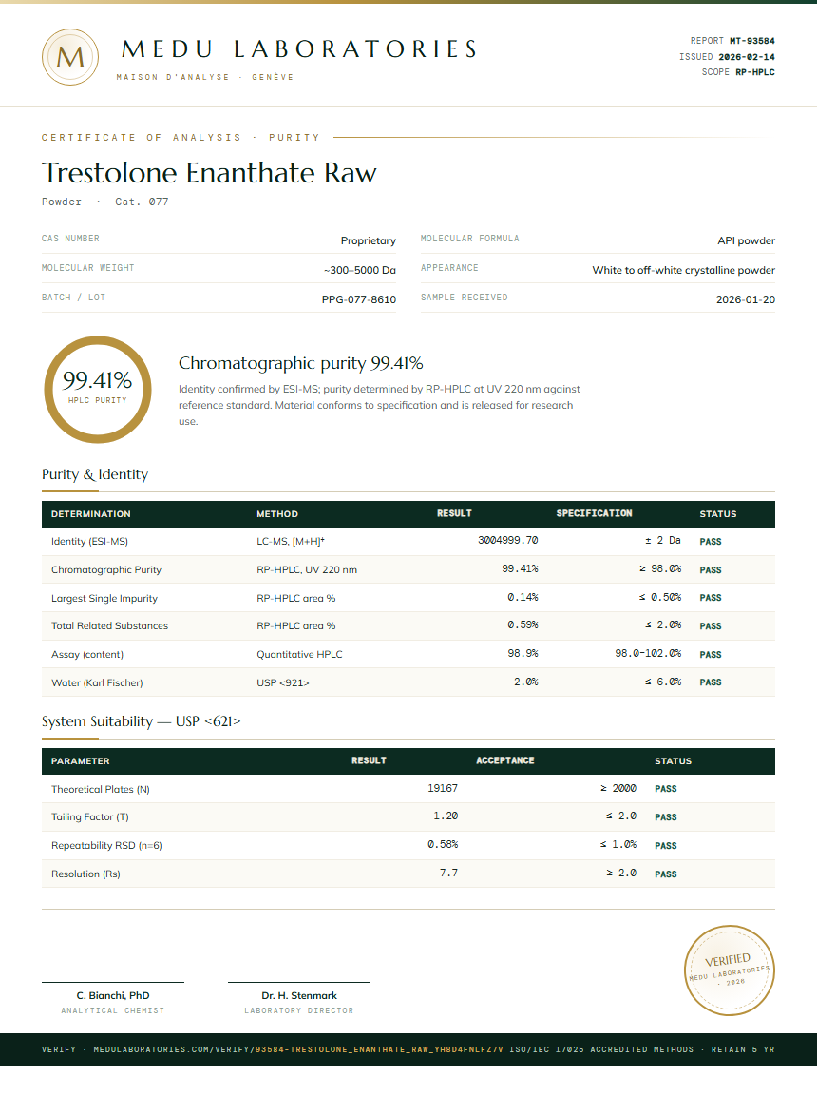This screenshot has height=1095, width=817.
Task: Click the Resolution (Rs) row label
Action: 85,874
